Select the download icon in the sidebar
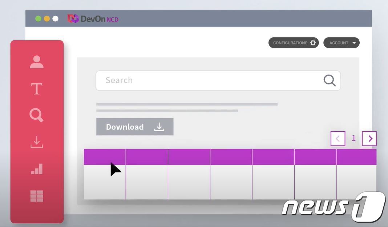Image resolution: width=388 pixels, height=227 pixels. point(36,142)
